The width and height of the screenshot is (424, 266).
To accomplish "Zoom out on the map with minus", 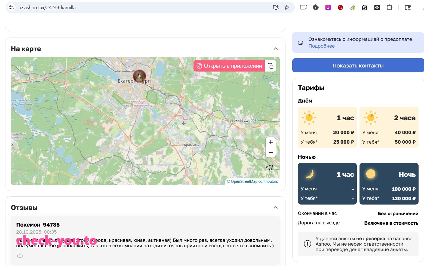I will pos(271,152).
